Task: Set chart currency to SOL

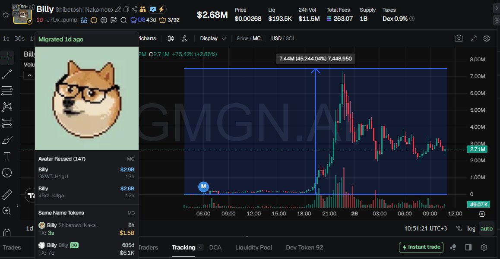Action: coord(291,38)
